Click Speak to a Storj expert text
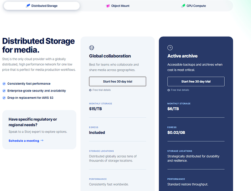The height and width of the screenshot is (191, 251). (x=38, y=132)
